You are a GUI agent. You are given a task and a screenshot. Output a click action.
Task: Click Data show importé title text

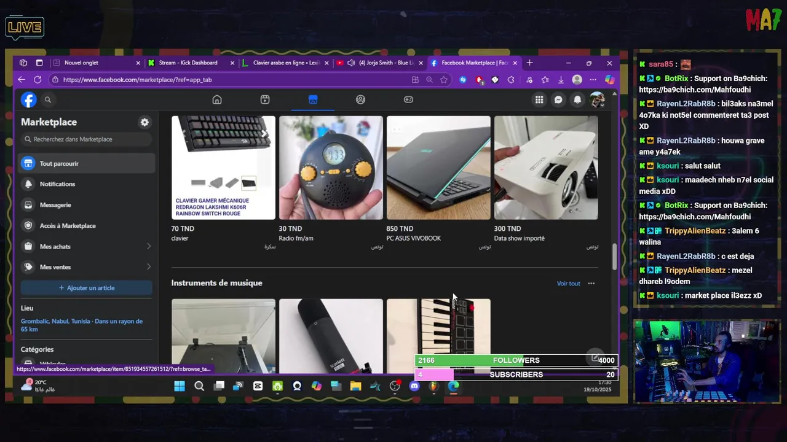click(x=519, y=238)
